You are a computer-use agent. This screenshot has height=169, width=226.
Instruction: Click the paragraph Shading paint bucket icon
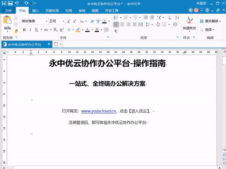[x=158, y=24]
